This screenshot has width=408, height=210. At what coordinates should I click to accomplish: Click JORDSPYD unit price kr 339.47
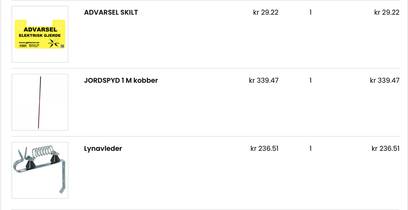[263, 80]
